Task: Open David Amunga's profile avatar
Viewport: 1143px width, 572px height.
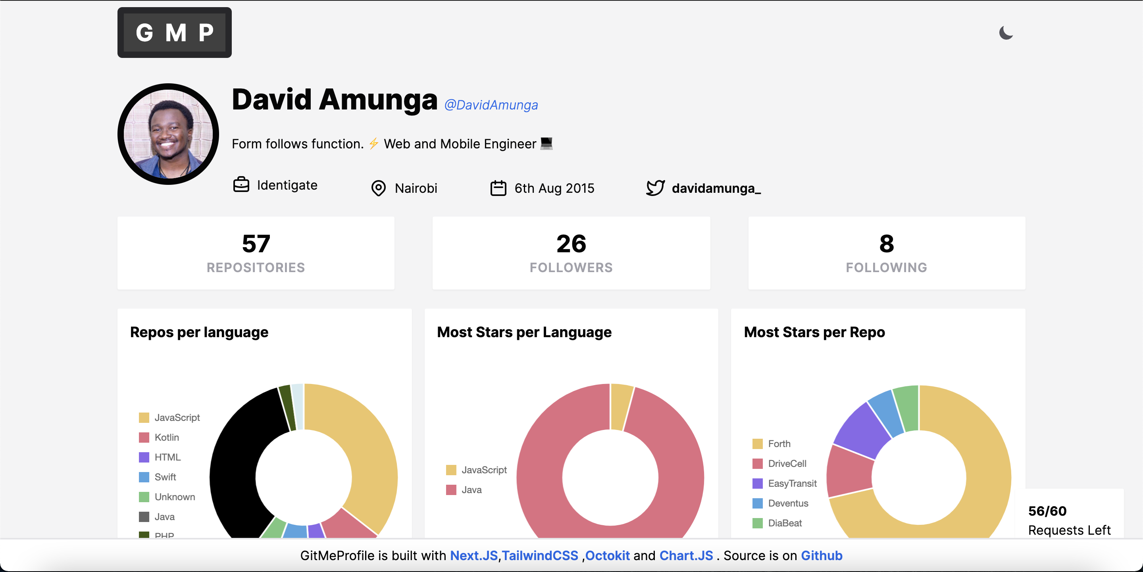Action: pyautogui.click(x=168, y=134)
